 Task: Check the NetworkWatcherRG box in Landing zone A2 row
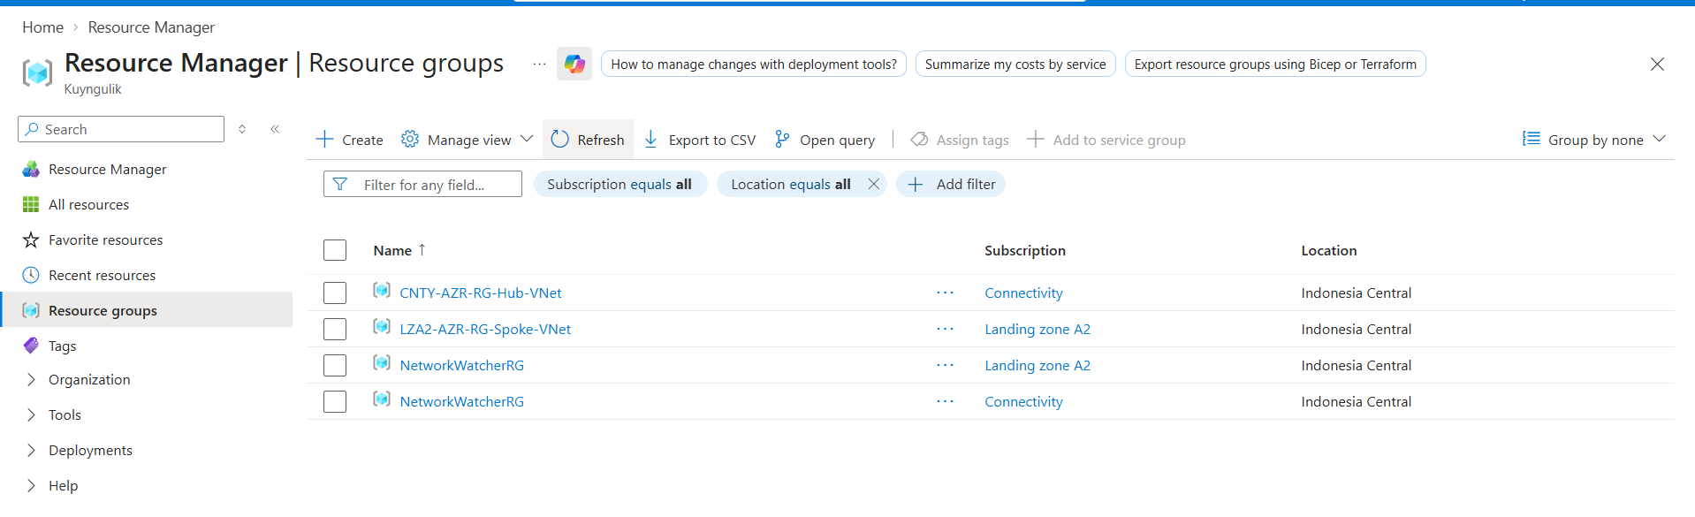click(335, 365)
